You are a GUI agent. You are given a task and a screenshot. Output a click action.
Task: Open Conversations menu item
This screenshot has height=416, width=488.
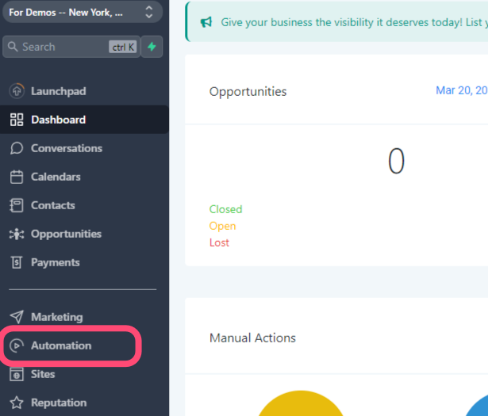coord(84,148)
